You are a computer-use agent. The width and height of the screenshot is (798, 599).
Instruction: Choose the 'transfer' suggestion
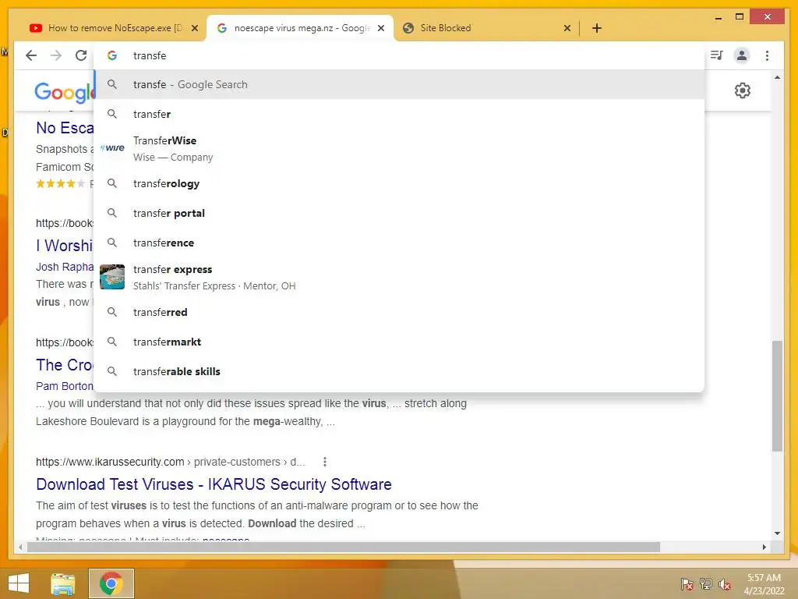(400, 114)
